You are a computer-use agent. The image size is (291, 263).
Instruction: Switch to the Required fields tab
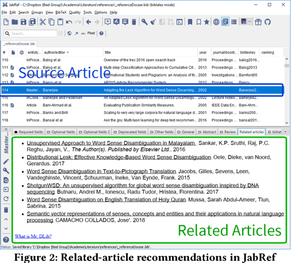point(29,132)
